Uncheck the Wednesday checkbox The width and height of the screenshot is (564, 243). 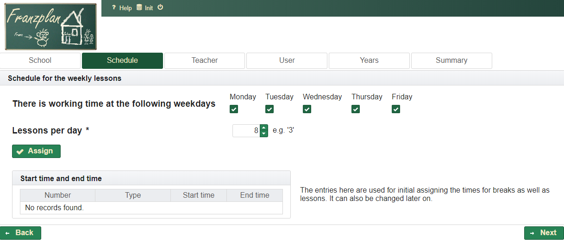[x=307, y=109]
